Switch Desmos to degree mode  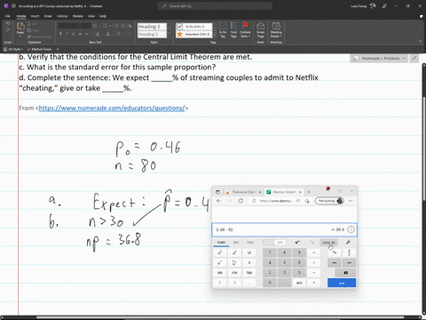pyautogui.click(x=280, y=243)
